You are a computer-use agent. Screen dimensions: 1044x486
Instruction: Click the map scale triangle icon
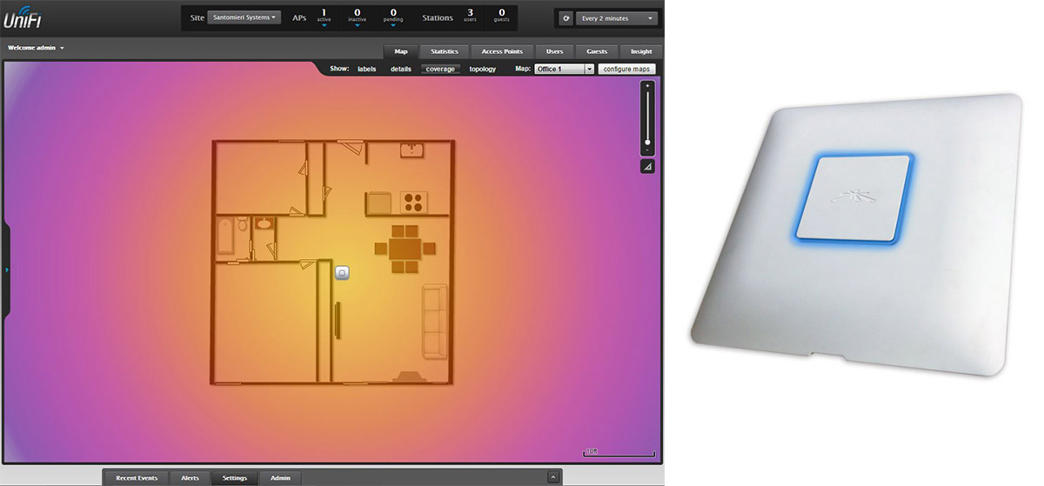coord(647,167)
